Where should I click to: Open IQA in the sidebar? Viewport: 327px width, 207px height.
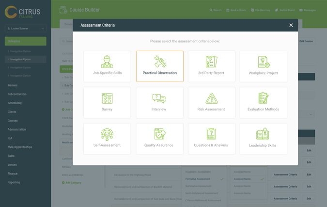pyautogui.click(x=10, y=138)
